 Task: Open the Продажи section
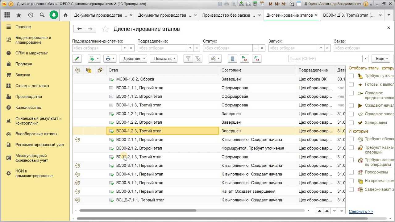[x=24, y=64]
